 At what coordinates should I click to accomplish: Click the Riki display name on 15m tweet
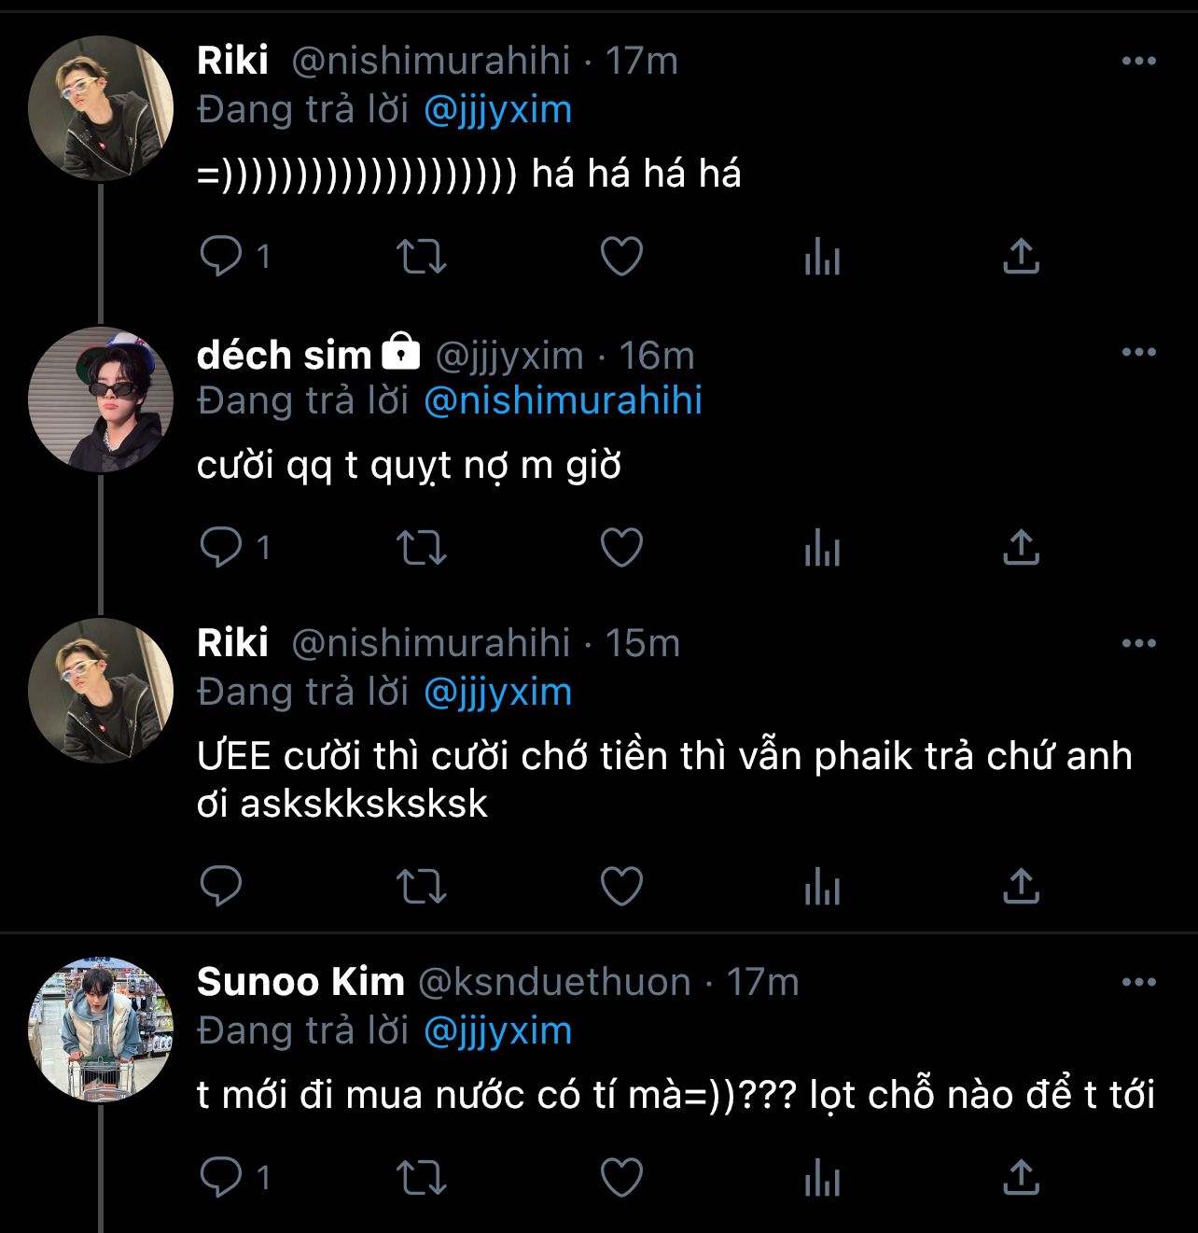[x=233, y=643]
